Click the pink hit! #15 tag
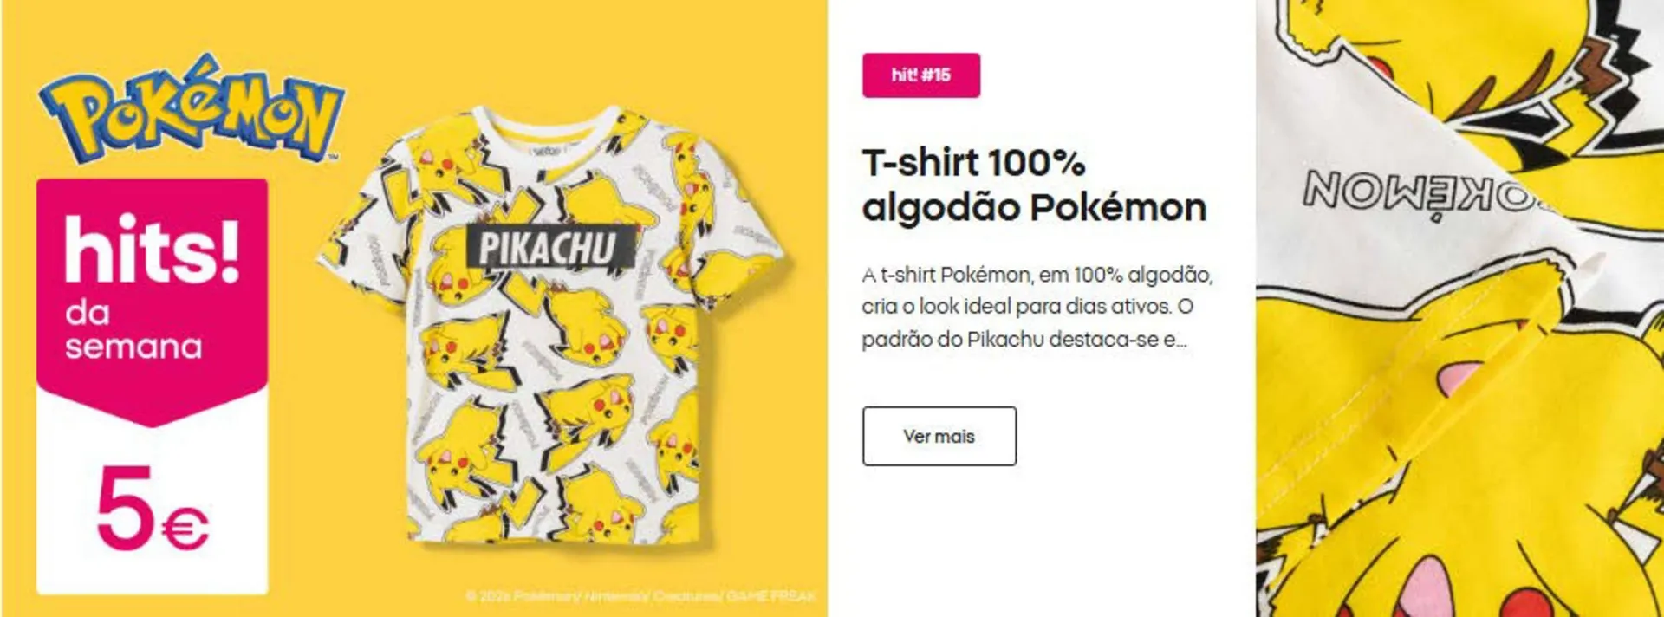Viewport: 1664px width, 617px height. point(920,75)
